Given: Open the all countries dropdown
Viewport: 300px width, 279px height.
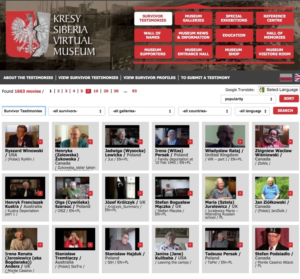Looking at the screenshot, I should pyautogui.click(x=204, y=111).
